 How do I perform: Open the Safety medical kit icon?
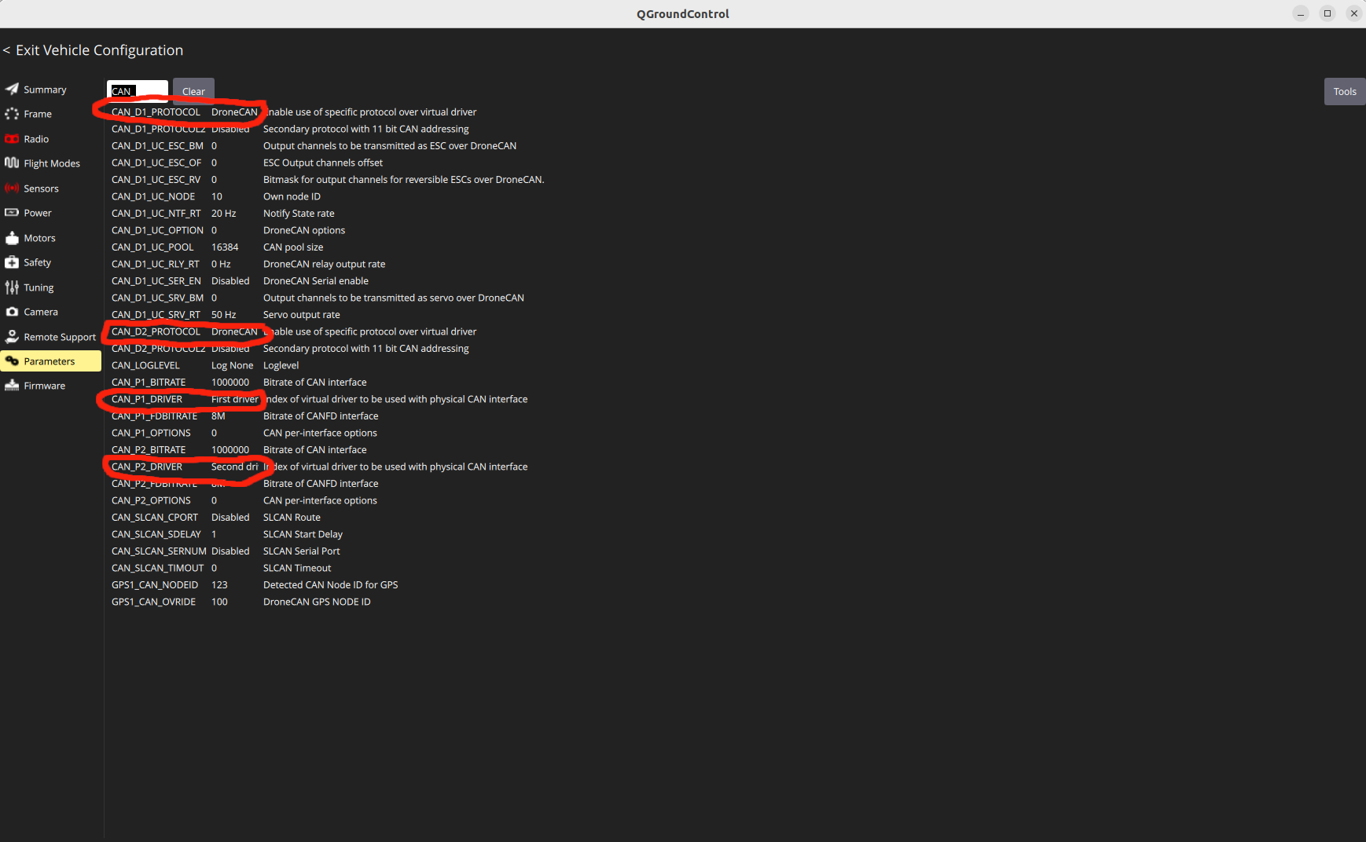coord(12,262)
